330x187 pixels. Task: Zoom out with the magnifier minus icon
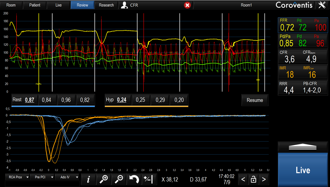point(119,179)
